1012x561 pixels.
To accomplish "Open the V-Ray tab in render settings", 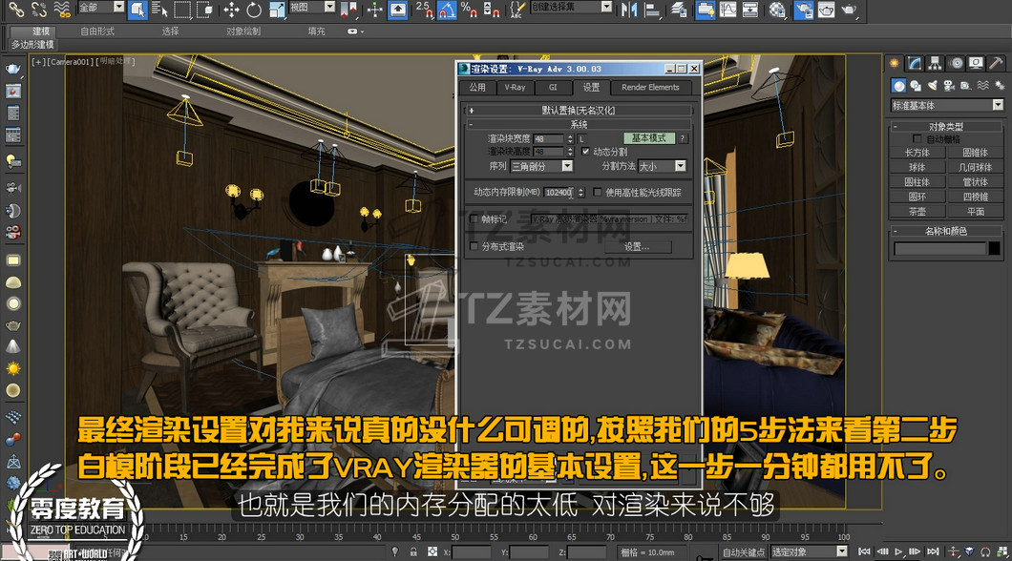I will 515,87.
